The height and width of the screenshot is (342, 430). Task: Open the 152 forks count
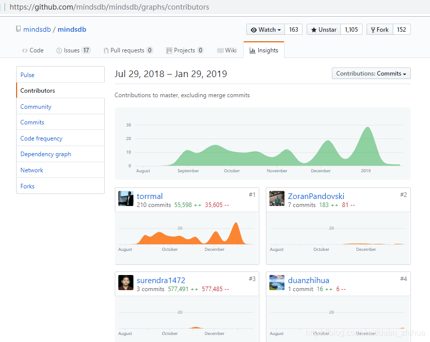point(401,30)
